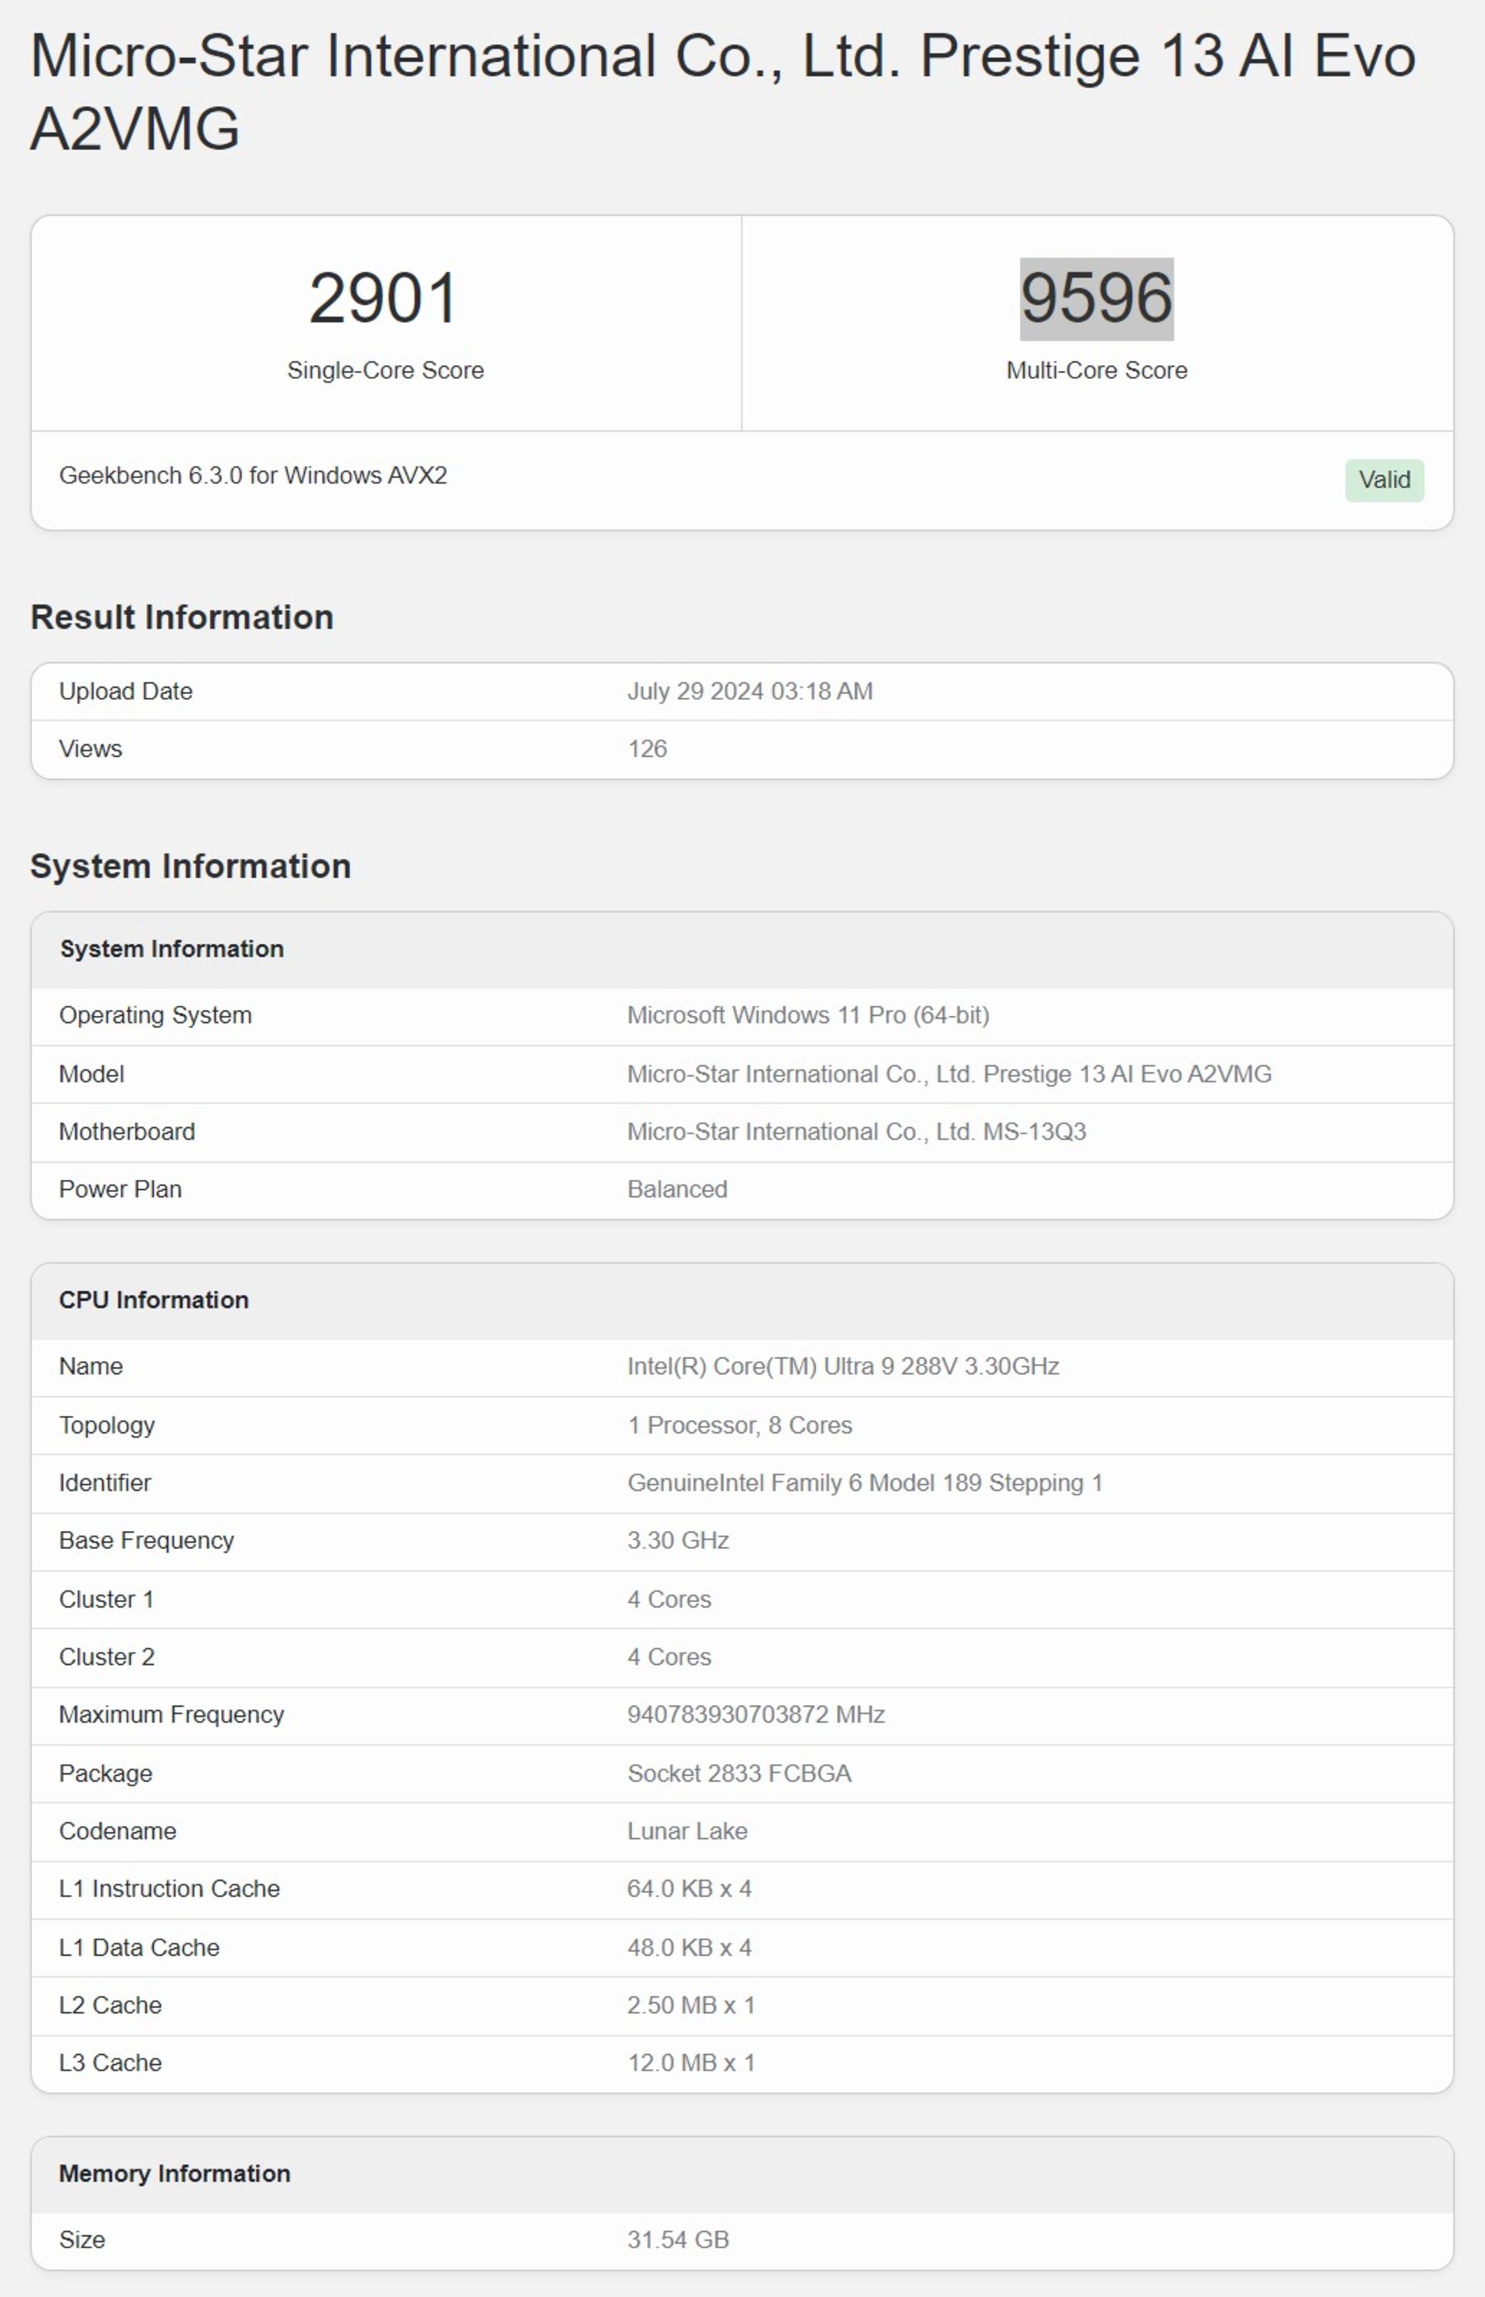Click the Result Information heading
1485x2297 pixels.
click(183, 617)
